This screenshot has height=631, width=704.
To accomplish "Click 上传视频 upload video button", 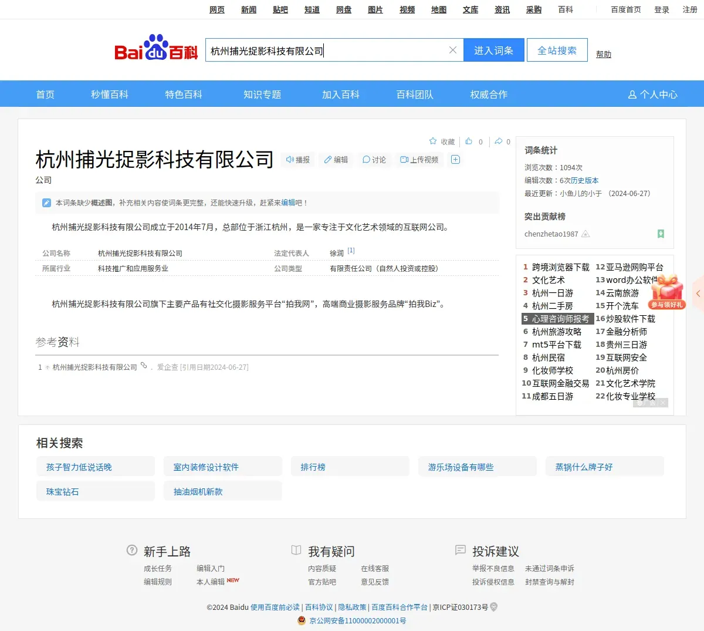I will (419, 160).
